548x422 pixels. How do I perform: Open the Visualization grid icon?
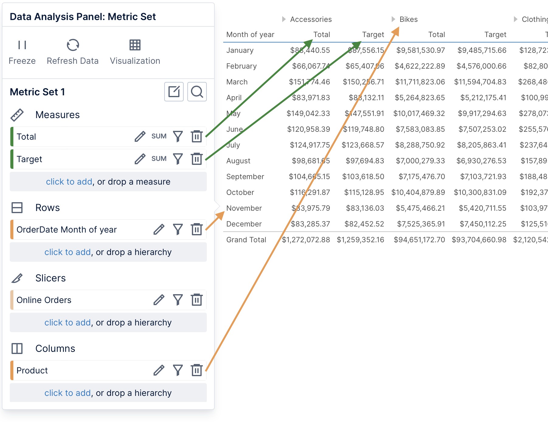pyautogui.click(x=135, y=45)
